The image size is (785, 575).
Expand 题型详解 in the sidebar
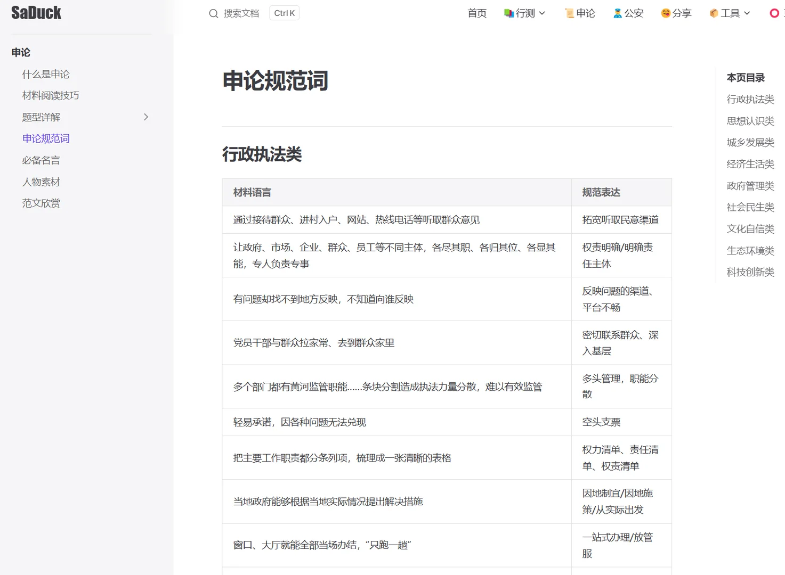pos(145,117)
